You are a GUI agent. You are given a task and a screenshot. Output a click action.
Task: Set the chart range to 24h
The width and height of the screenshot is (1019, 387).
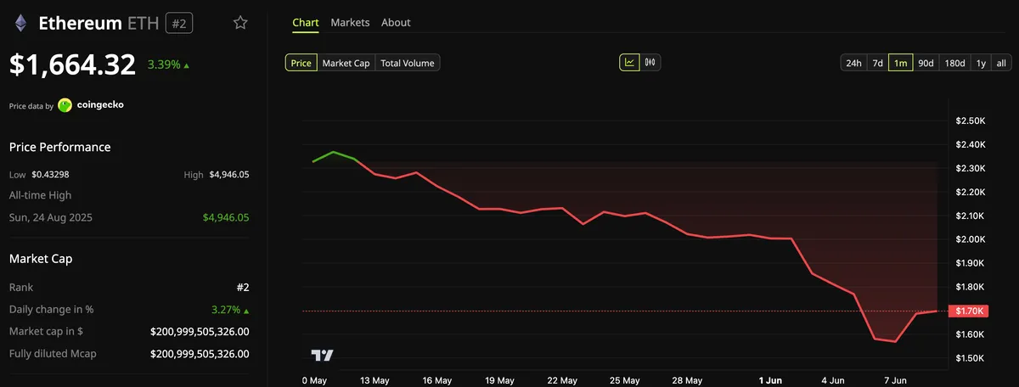(853, 63)
